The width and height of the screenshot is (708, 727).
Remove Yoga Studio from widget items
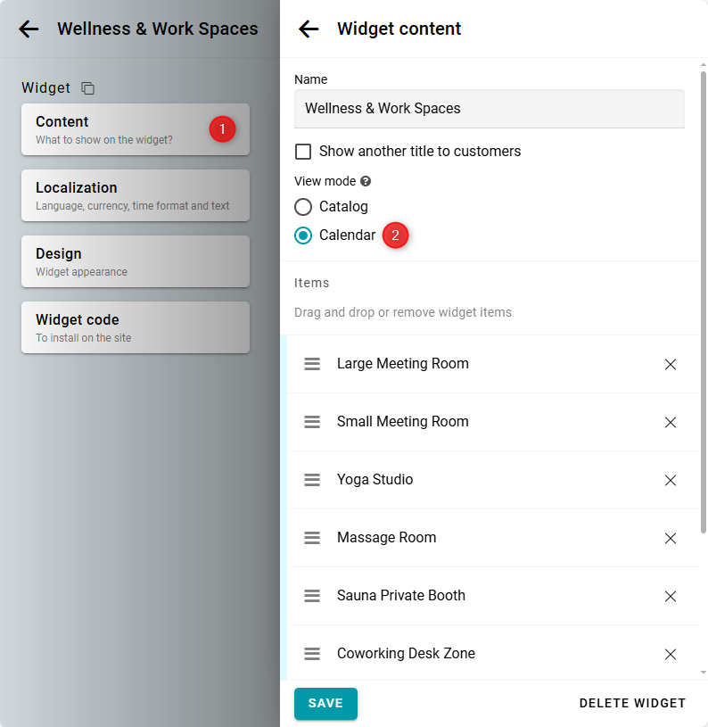point(671,480)
